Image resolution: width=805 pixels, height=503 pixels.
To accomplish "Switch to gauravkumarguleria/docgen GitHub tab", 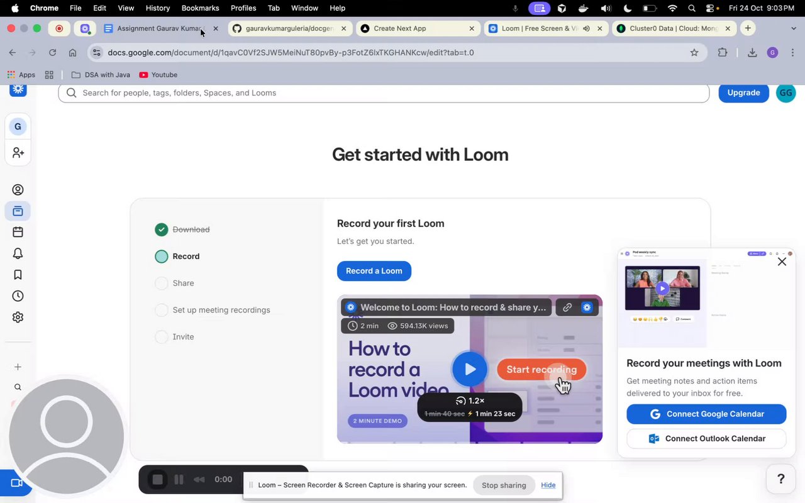I will click(289, 28).
